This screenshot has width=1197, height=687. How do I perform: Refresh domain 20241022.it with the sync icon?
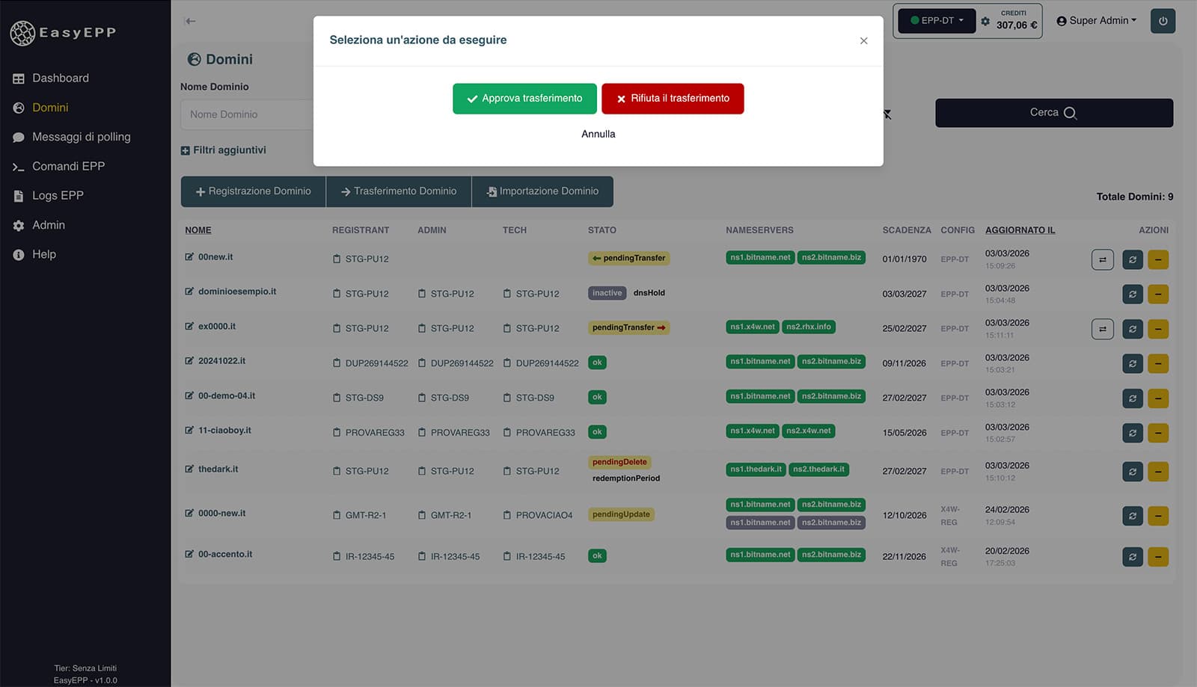click(x=1132, y=363)
